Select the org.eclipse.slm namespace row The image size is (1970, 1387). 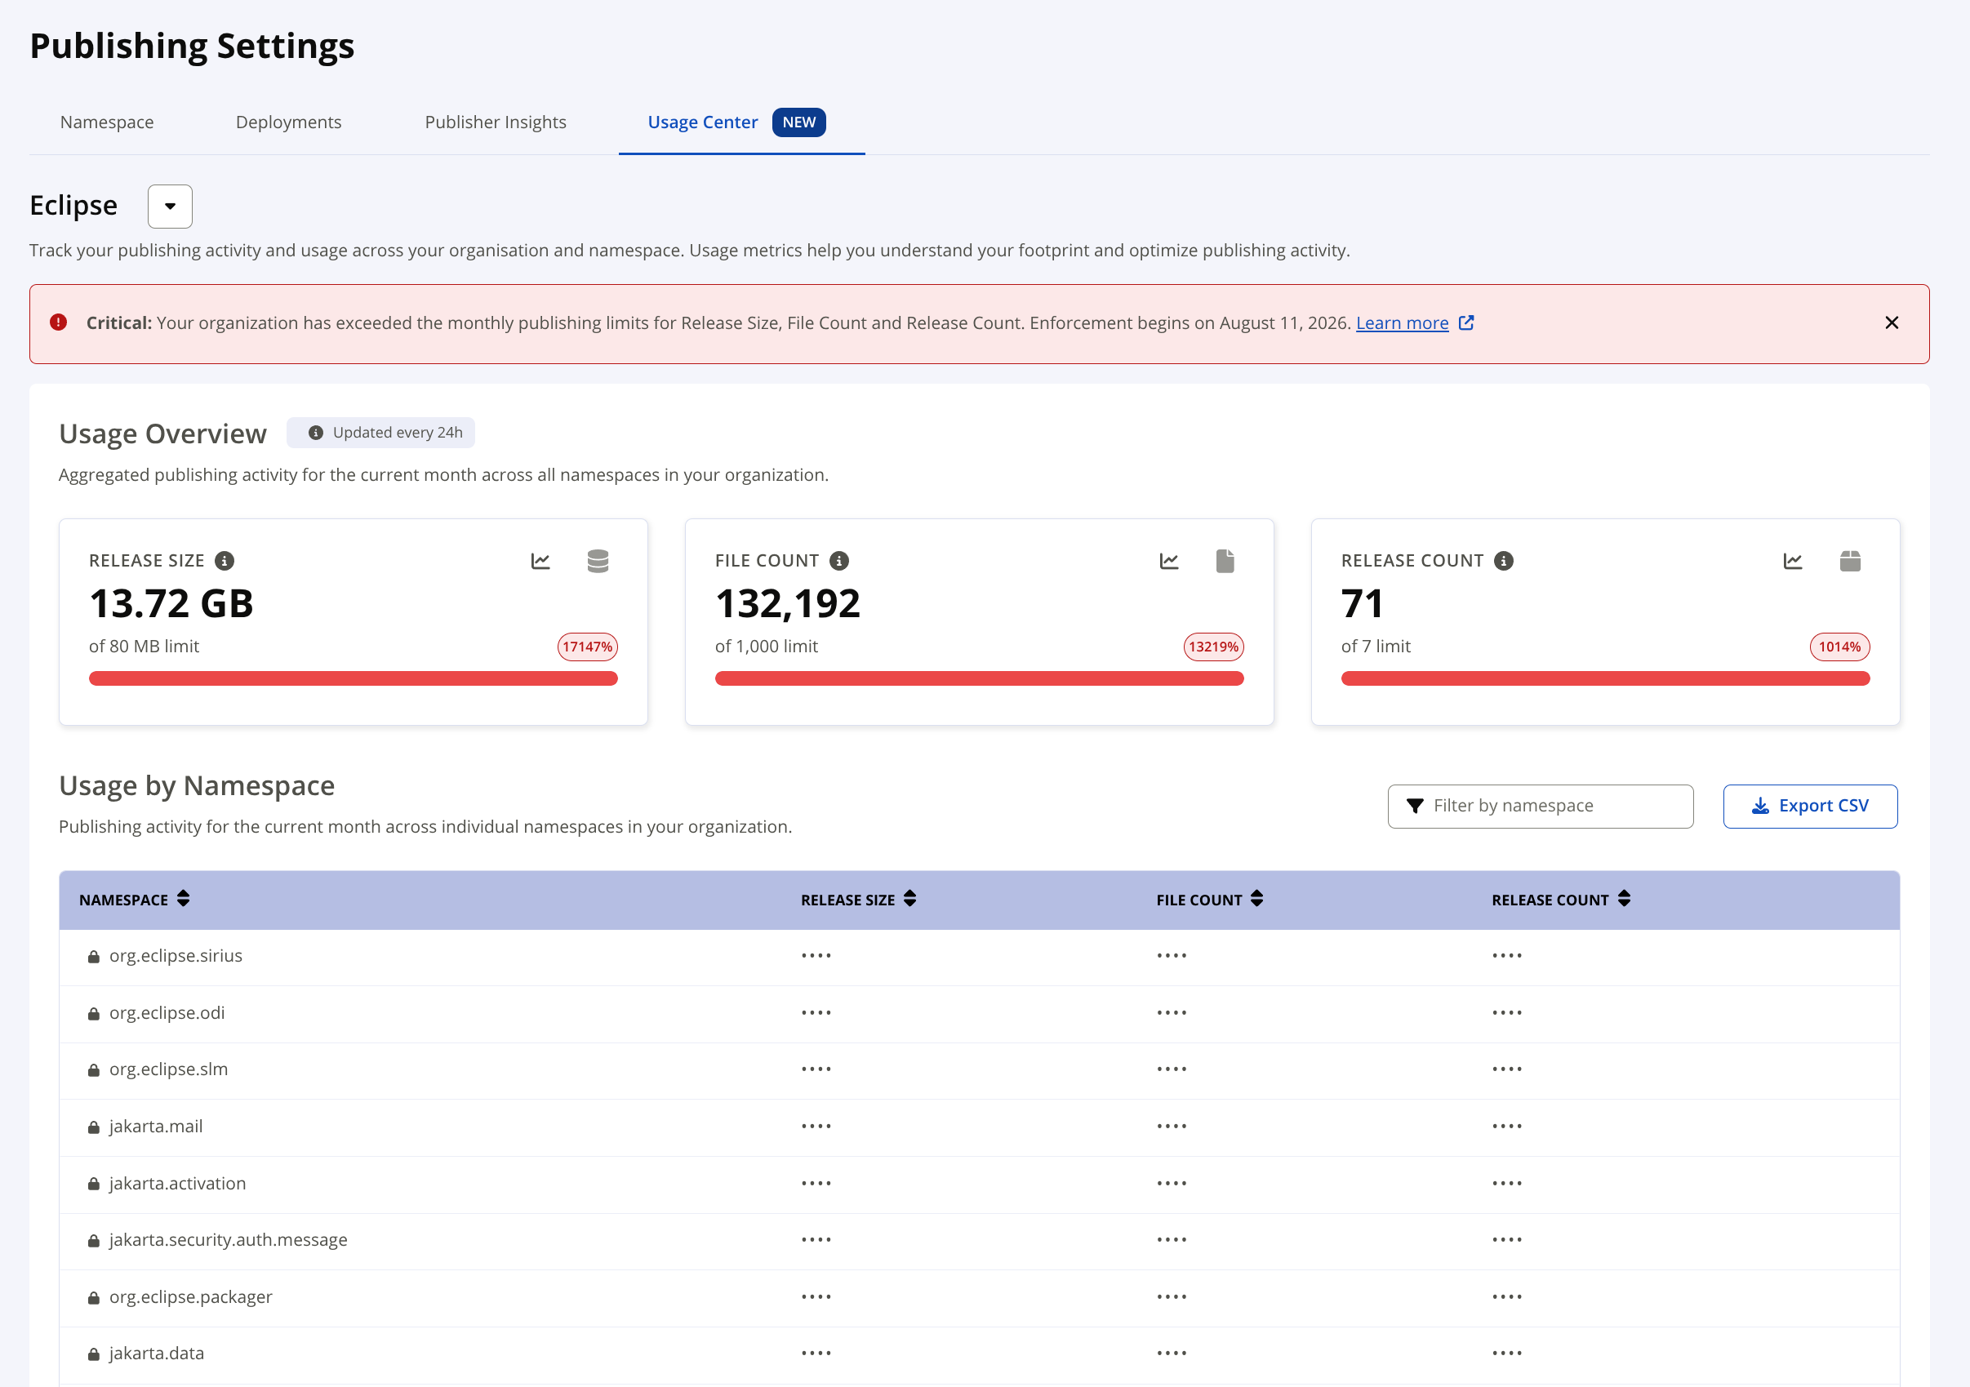point(979,1070)
